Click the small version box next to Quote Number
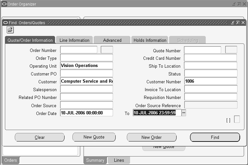The width and height of the screenshot is (248, 165). tap(231, 50)
